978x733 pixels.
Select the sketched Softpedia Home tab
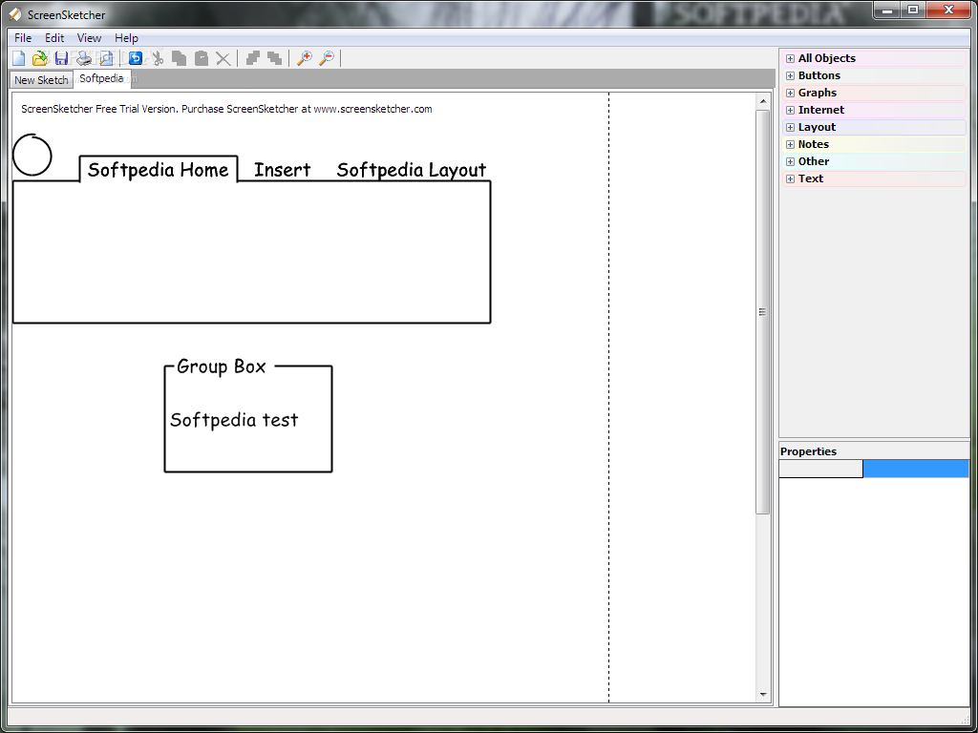159,170
